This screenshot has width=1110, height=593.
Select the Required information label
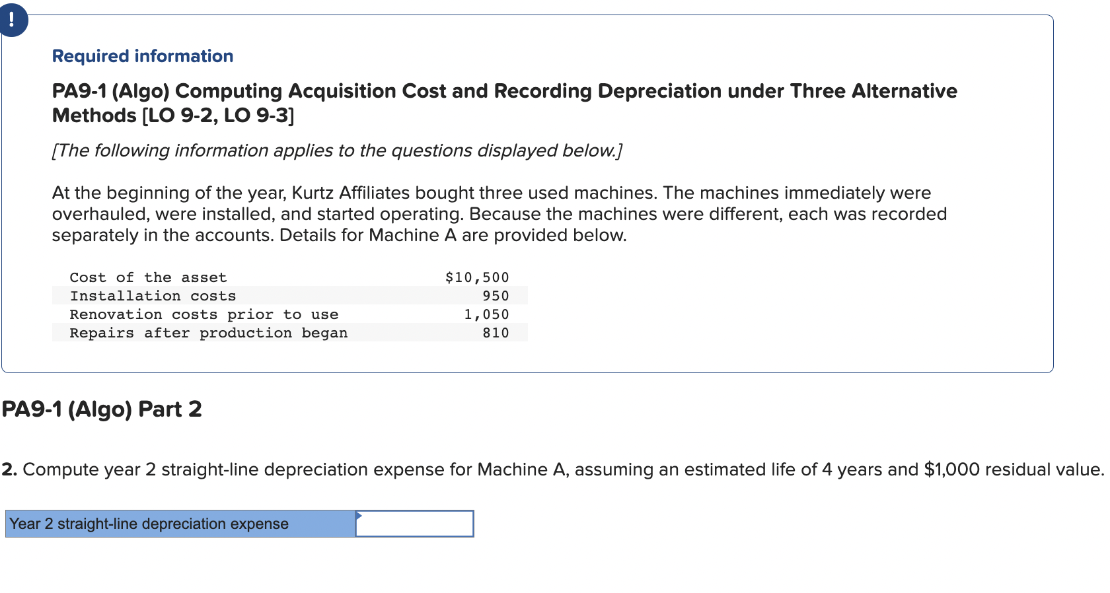pyautogui.click(x=142, y=56)
